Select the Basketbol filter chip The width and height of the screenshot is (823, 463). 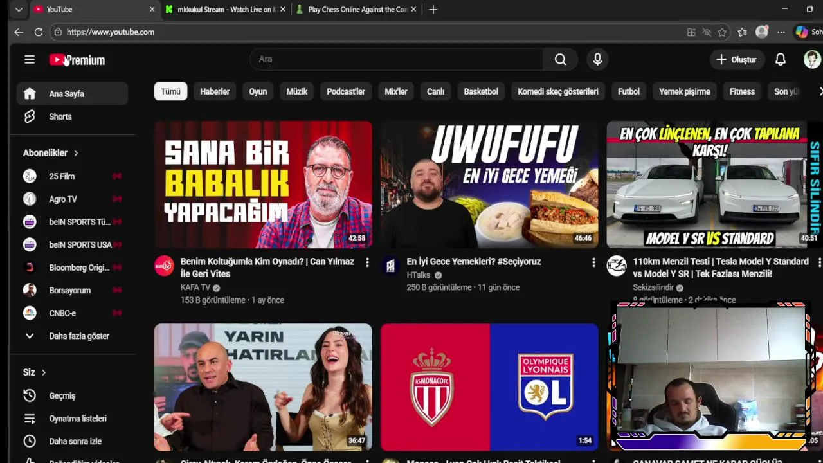tap(481, 91)
